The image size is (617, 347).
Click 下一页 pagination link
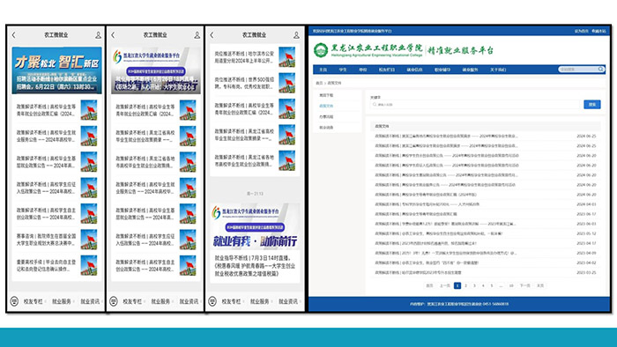[x=525, y=285]
